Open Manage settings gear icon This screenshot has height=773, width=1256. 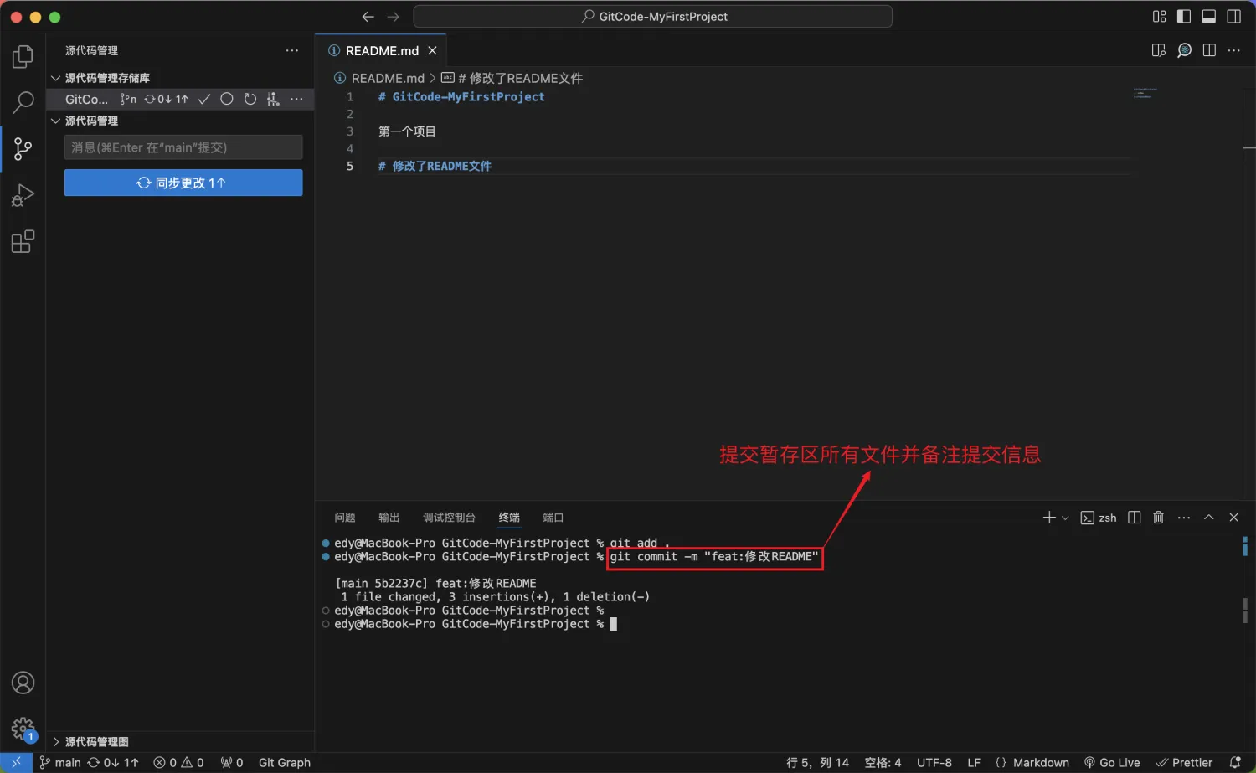pyautogui.click(x=23, y=728)
